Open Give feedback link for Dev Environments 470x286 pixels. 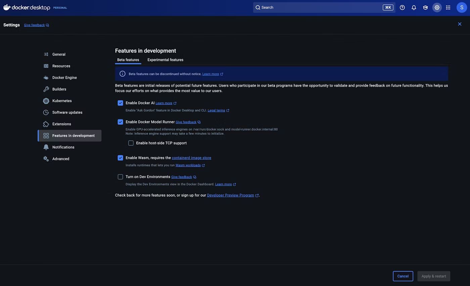182,177
